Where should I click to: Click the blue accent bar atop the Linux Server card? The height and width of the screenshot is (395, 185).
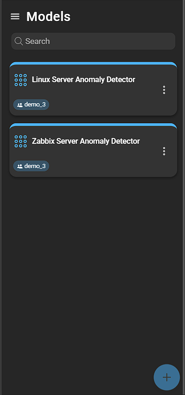[x=93, y=64]
